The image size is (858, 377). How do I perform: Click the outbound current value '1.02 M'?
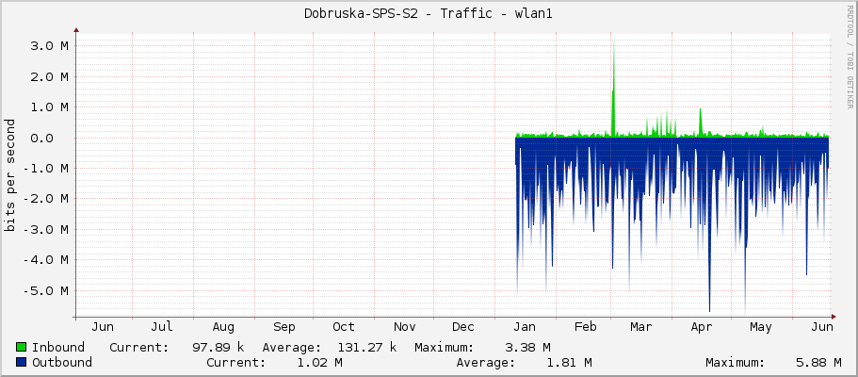tap(320, 363)
